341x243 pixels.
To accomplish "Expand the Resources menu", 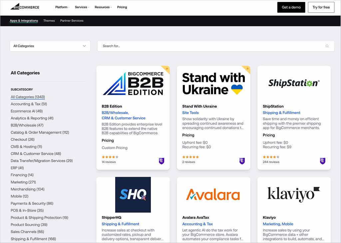I will (x=103, y=7).
